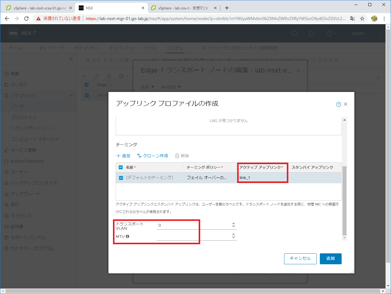Viewport: 391px width, 294px height.
Task: Click the add teaming plus icon
Action: 118,156
